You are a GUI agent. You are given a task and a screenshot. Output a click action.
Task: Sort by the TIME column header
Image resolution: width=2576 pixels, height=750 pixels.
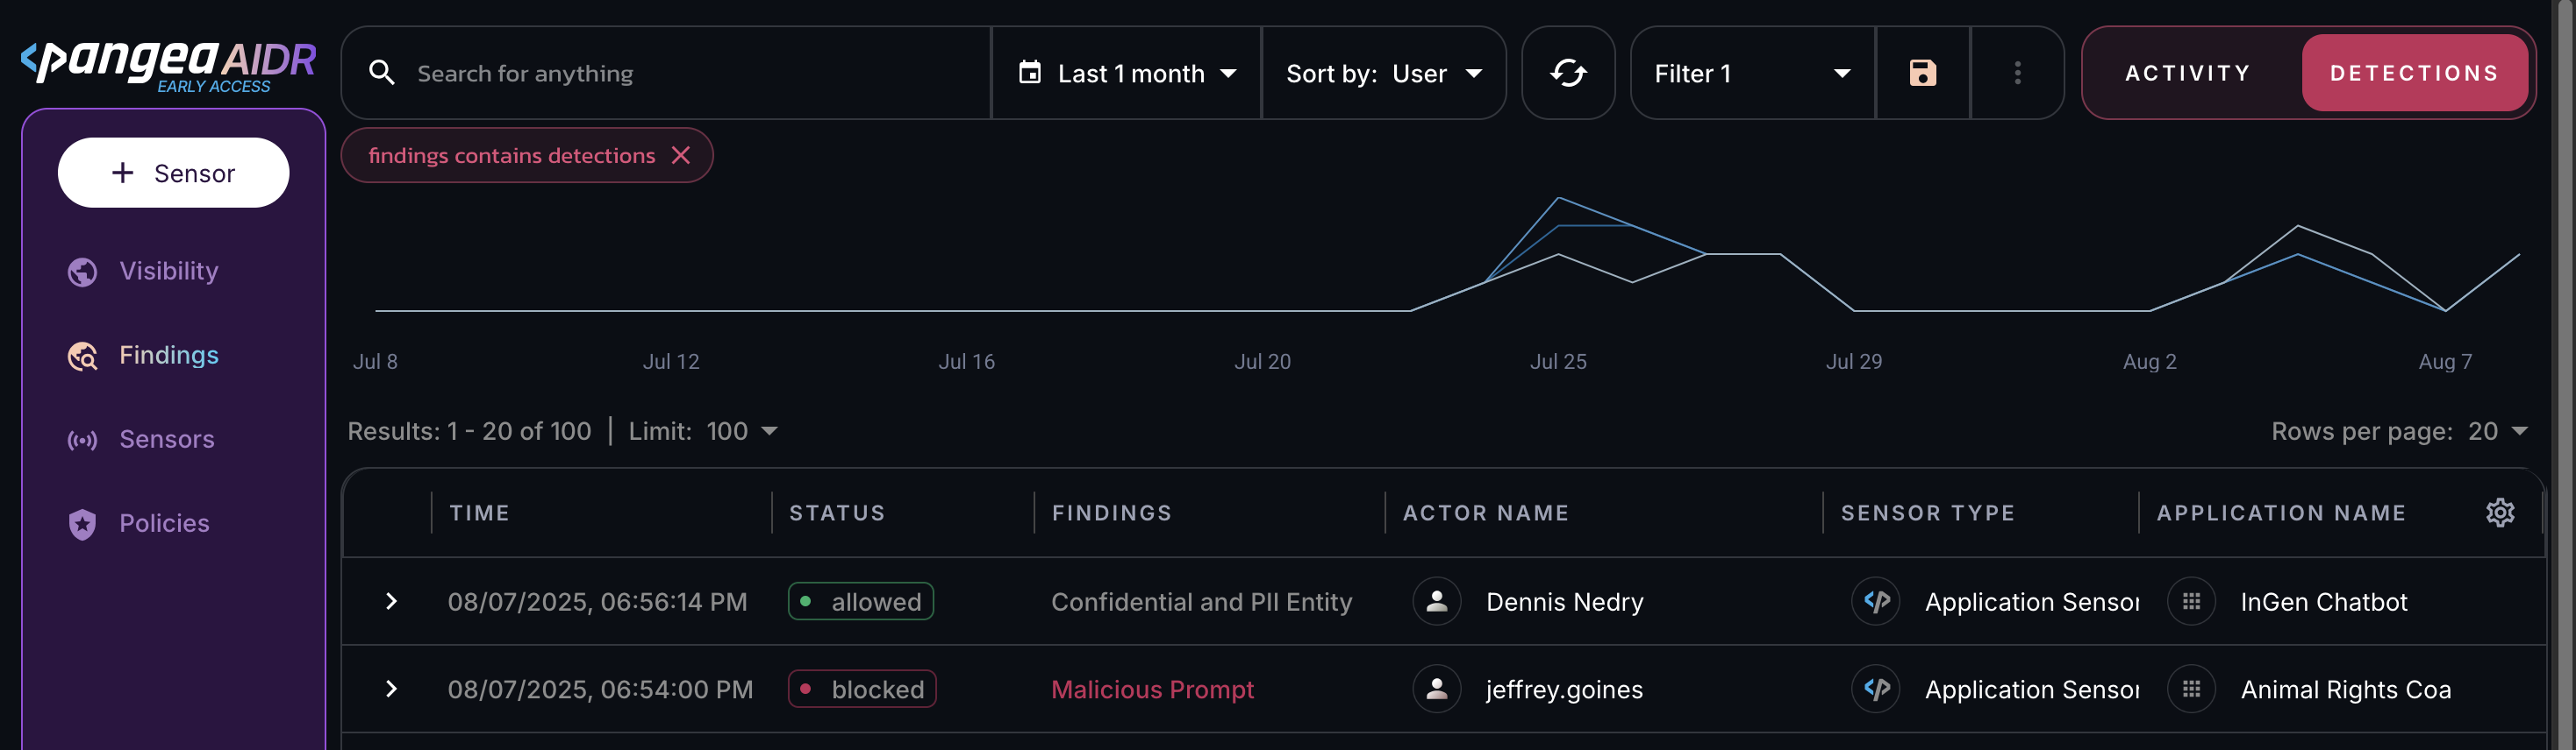[479, 513]
